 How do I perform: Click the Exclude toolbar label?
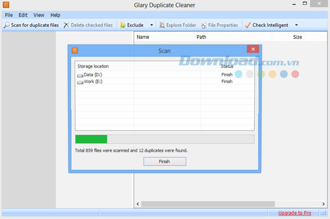point(135,25)
